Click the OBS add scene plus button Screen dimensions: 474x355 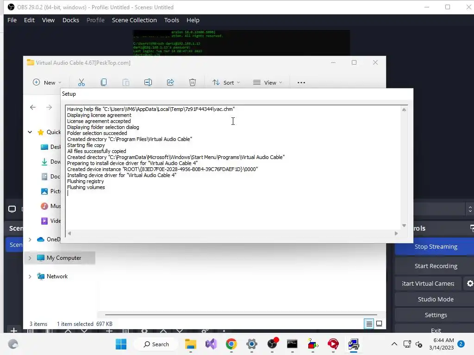click(13, 331)
